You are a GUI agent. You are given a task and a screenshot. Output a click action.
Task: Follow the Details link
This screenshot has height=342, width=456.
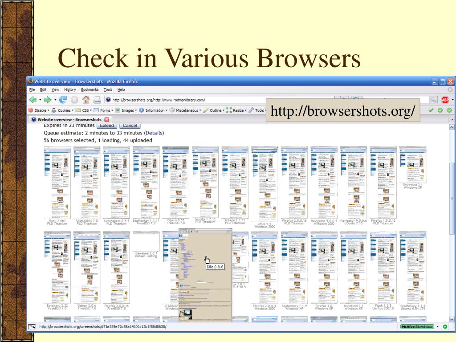pyautogui.click(x=154, y=133)
